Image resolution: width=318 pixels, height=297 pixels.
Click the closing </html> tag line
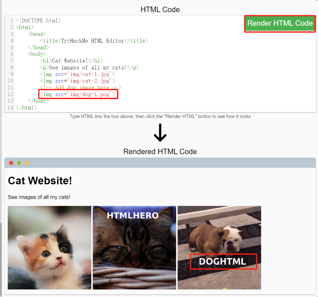27,108
